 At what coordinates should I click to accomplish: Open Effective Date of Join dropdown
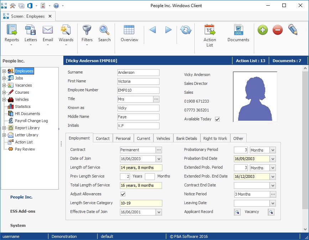click(x=159, y=212)
